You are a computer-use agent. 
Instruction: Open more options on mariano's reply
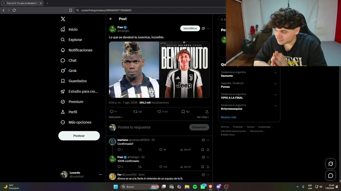tap(208, 140)
